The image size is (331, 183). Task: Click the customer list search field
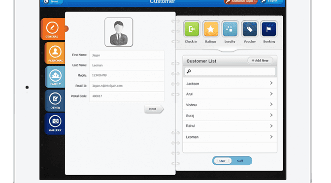[x=230, y=71]
